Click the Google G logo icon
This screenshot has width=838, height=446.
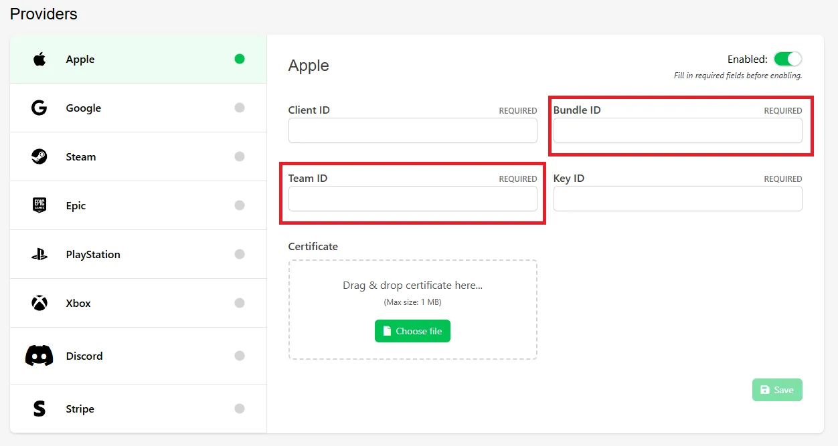point(39,108)
